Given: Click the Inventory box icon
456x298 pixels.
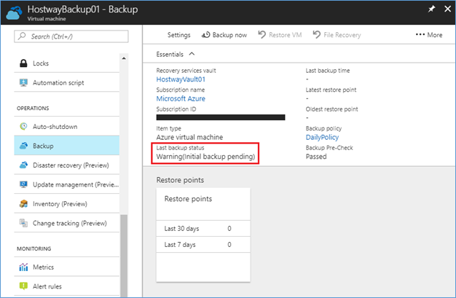Looking at the screenshot, I should click(x=23, y=204).
